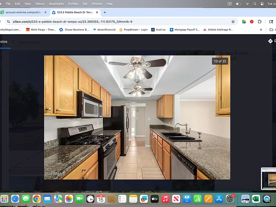Click the speech bubble menu bar icon

pos(230,4)
